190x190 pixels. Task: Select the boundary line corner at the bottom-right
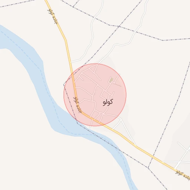point(148,168)
